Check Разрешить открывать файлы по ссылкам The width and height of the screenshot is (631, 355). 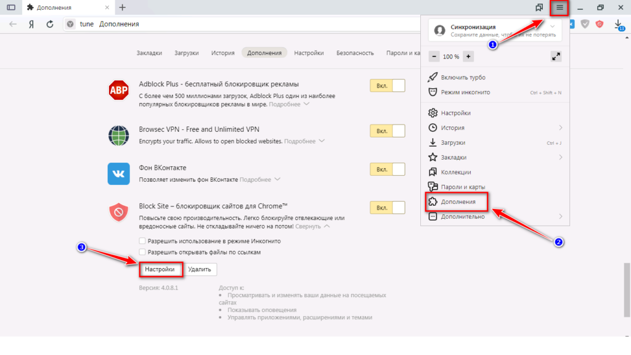142,252
